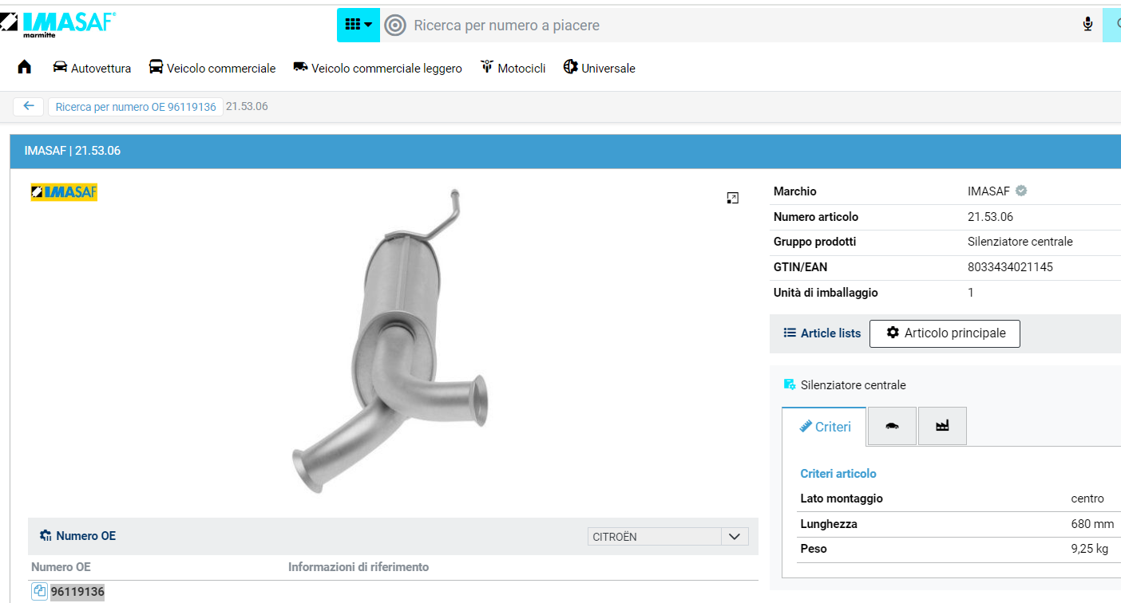Click the 'Informazioni di riferimento' column header
1121x603 pixels.
pos(358,567)
